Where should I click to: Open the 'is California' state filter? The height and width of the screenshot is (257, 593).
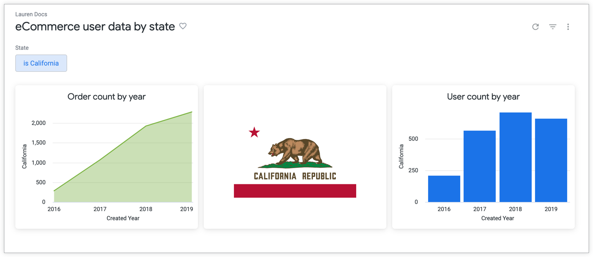click(x=41, y=63)
